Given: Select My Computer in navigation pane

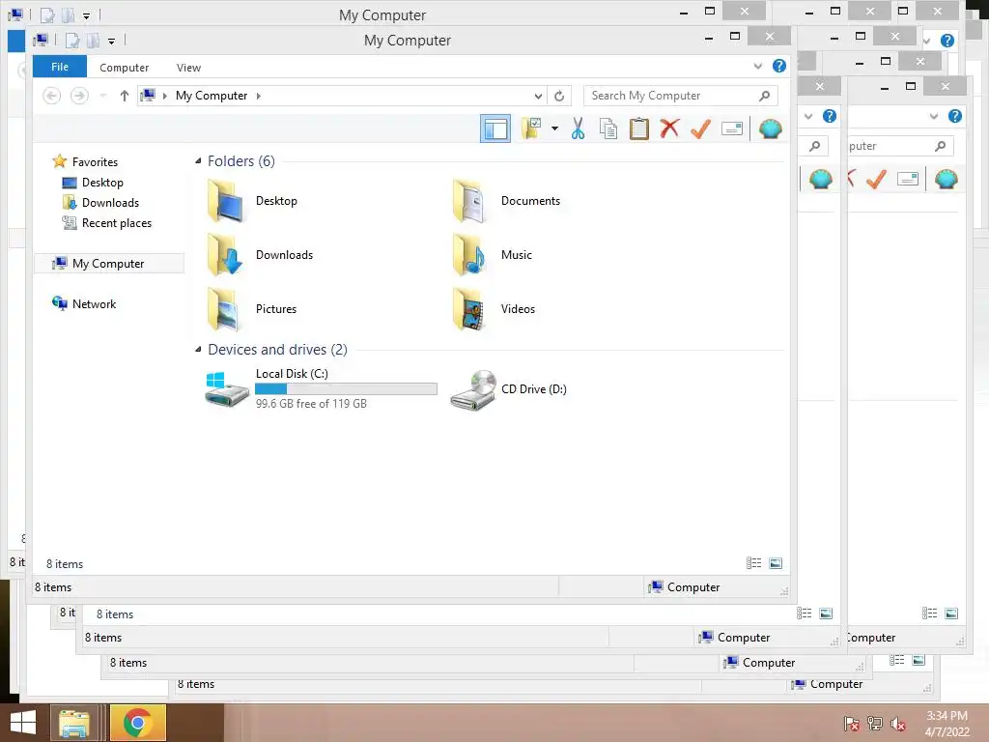Looking at the screenshot, I should pyautogui.click(x=108, y=264).
